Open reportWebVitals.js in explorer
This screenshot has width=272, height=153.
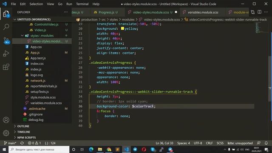[x=43, y=86]
